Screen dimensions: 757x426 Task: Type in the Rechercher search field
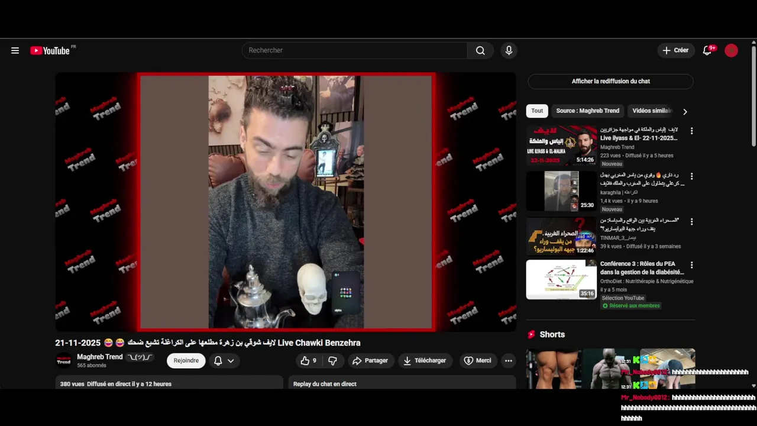[355, 51]
